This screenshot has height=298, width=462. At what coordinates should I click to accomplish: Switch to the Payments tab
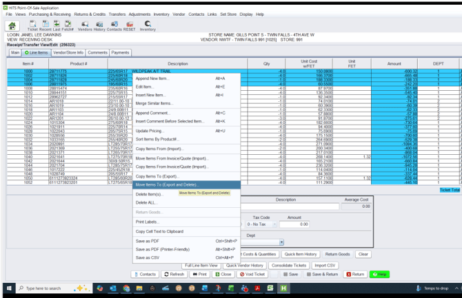pos(120,53)
